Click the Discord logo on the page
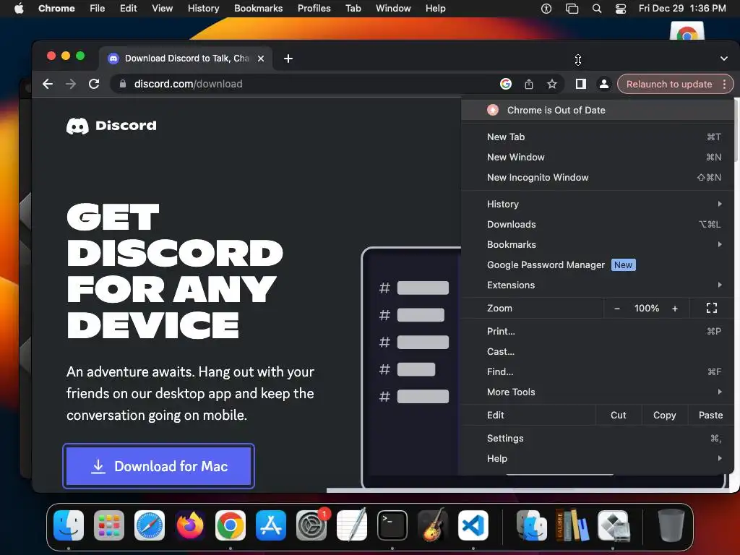The image size is (740, 555). 111,126
